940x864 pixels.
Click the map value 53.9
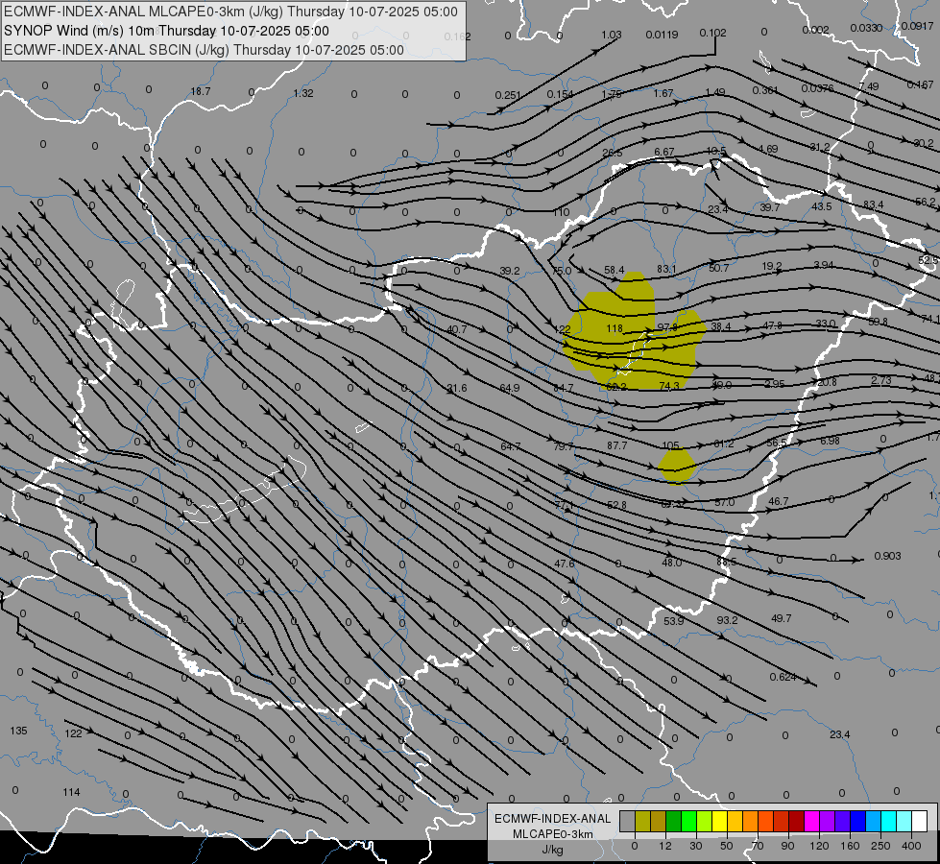(674, 621)
